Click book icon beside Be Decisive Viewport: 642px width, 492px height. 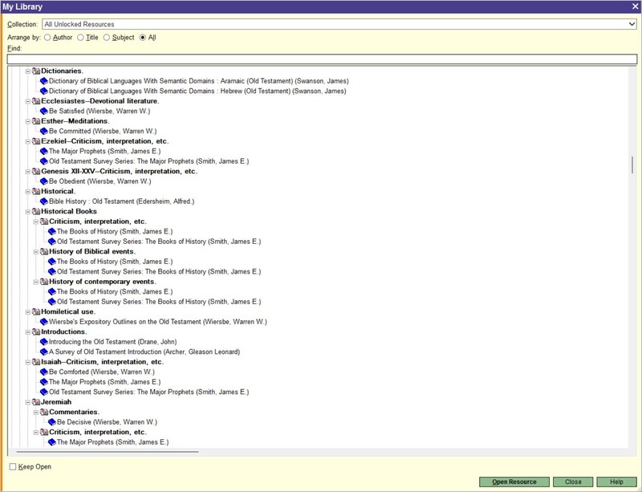[x=52, y=422]
